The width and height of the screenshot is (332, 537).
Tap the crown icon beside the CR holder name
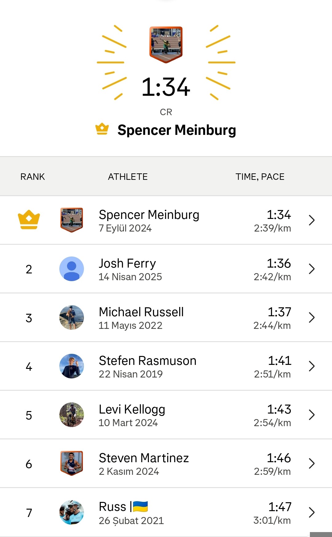102,129
